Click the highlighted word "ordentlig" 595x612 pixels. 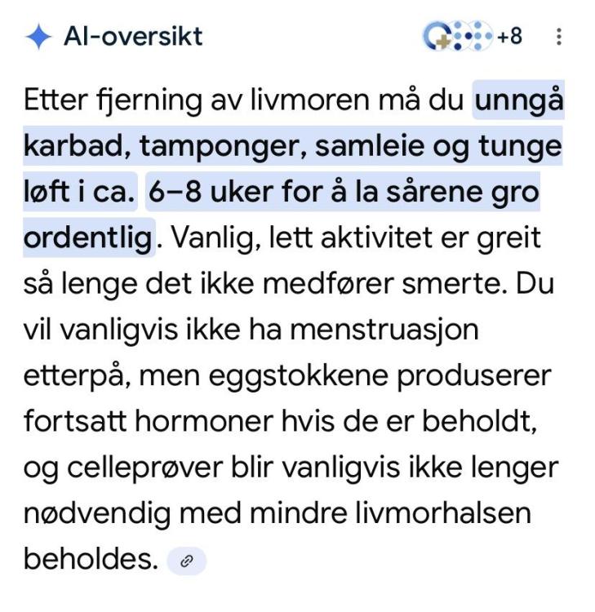pyautogui.click(x=88, y=239)
